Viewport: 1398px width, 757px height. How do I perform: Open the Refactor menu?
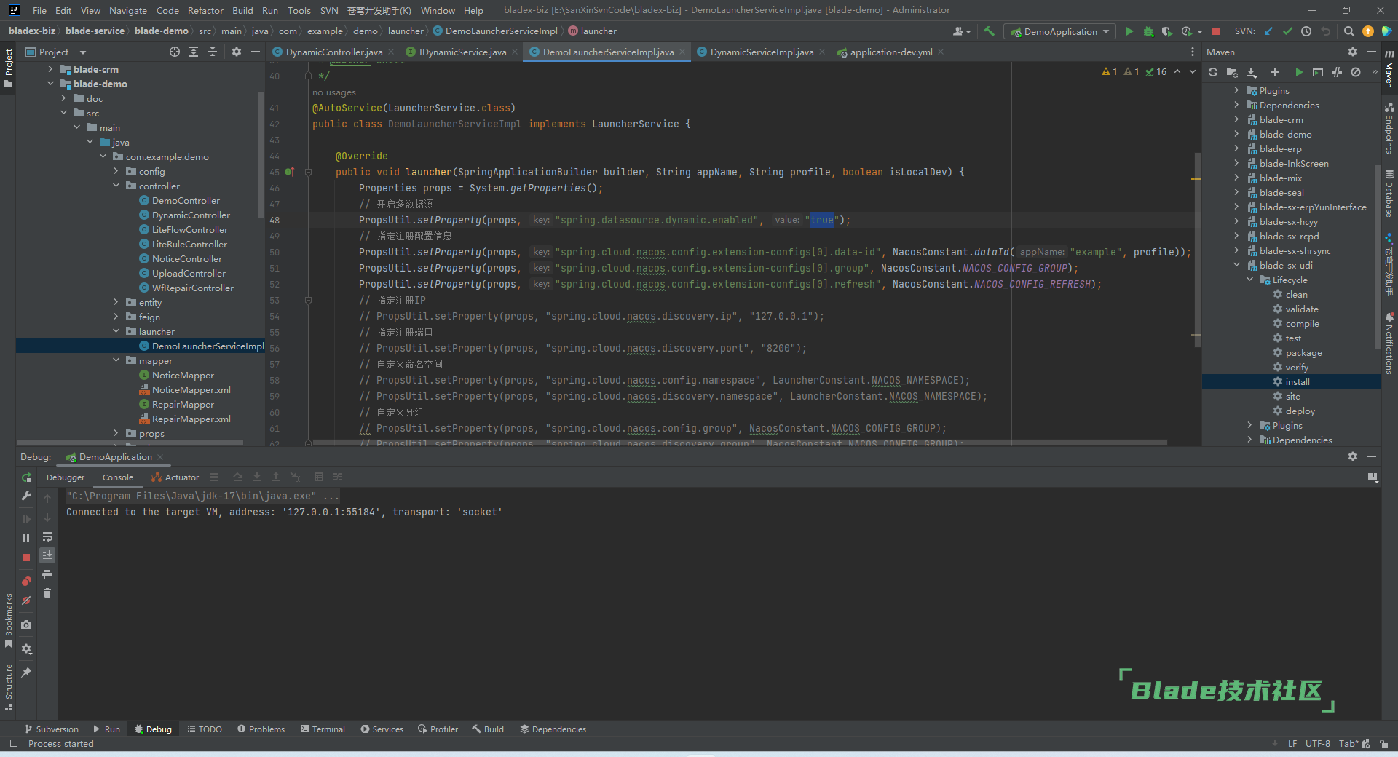coord(205,10)
